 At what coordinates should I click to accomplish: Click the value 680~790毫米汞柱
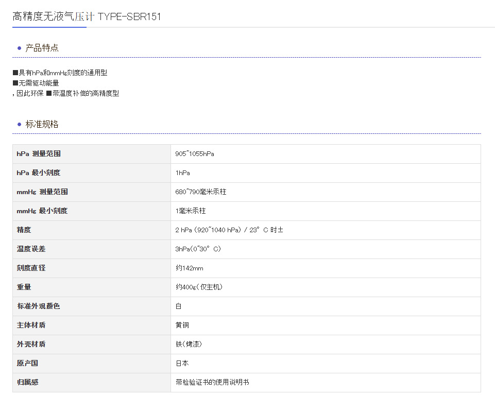click(200, 192)
